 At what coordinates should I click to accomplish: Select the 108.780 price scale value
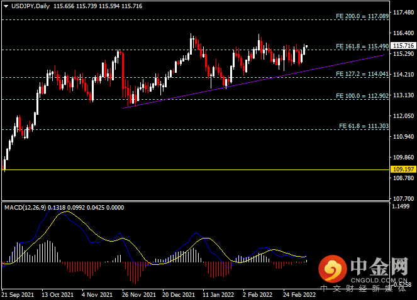pyautogui.click(x=403, y=178)
